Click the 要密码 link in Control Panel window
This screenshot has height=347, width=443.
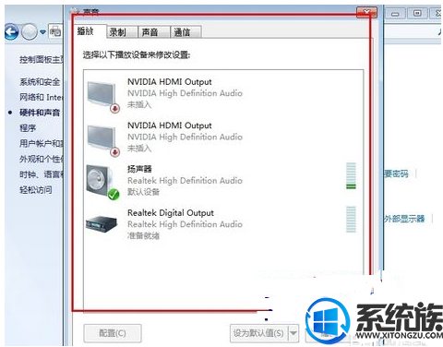click(x=397, y=173)
